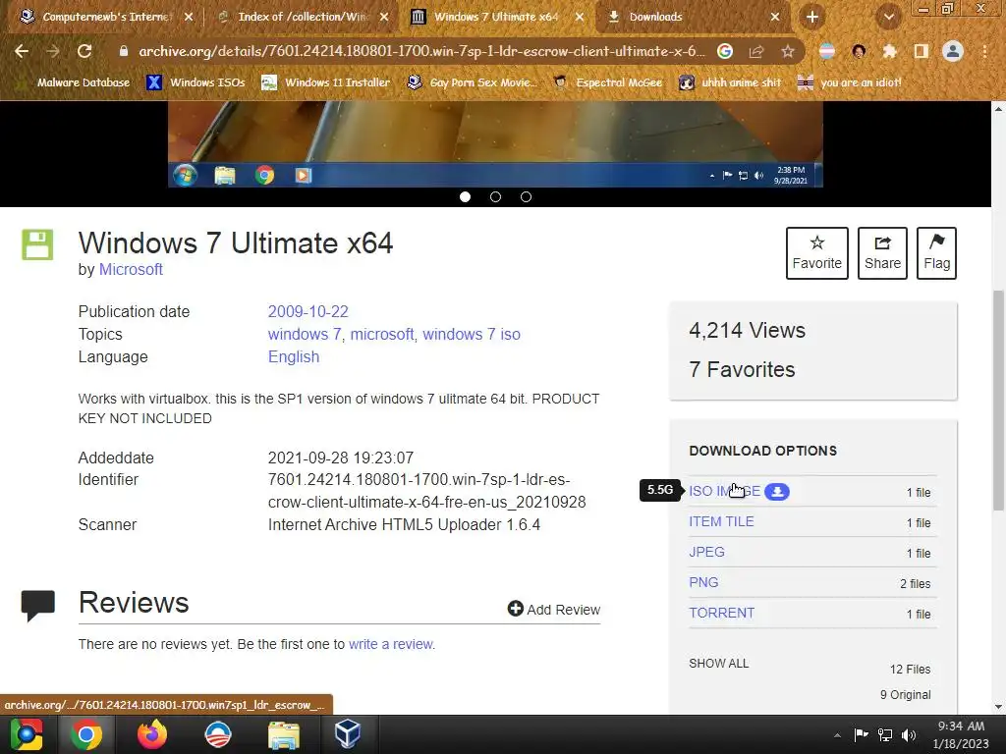This screenshot has height=754, width=1006.
Task: Click Add Review
Action: click(554, 609)
